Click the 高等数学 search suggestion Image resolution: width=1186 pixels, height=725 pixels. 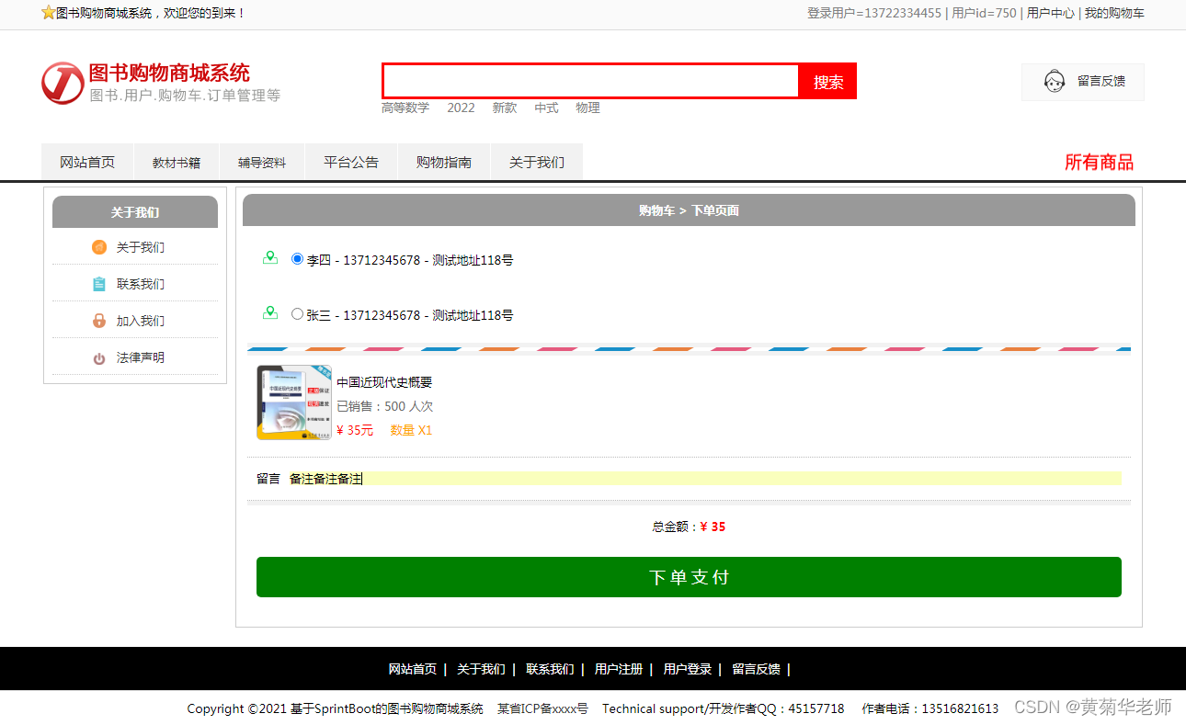[x=405, y=108]
